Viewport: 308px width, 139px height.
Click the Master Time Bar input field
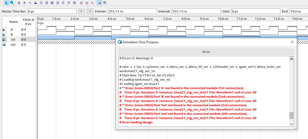52,11
